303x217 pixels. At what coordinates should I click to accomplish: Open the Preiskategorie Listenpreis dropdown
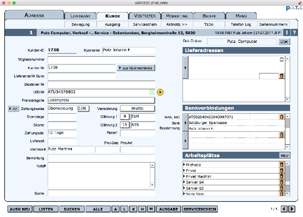coord(101,100)
